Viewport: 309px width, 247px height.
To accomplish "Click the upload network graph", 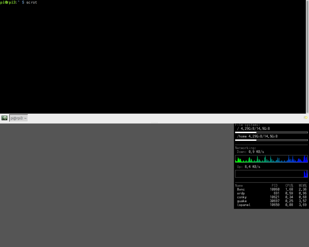I will (271, 174).
